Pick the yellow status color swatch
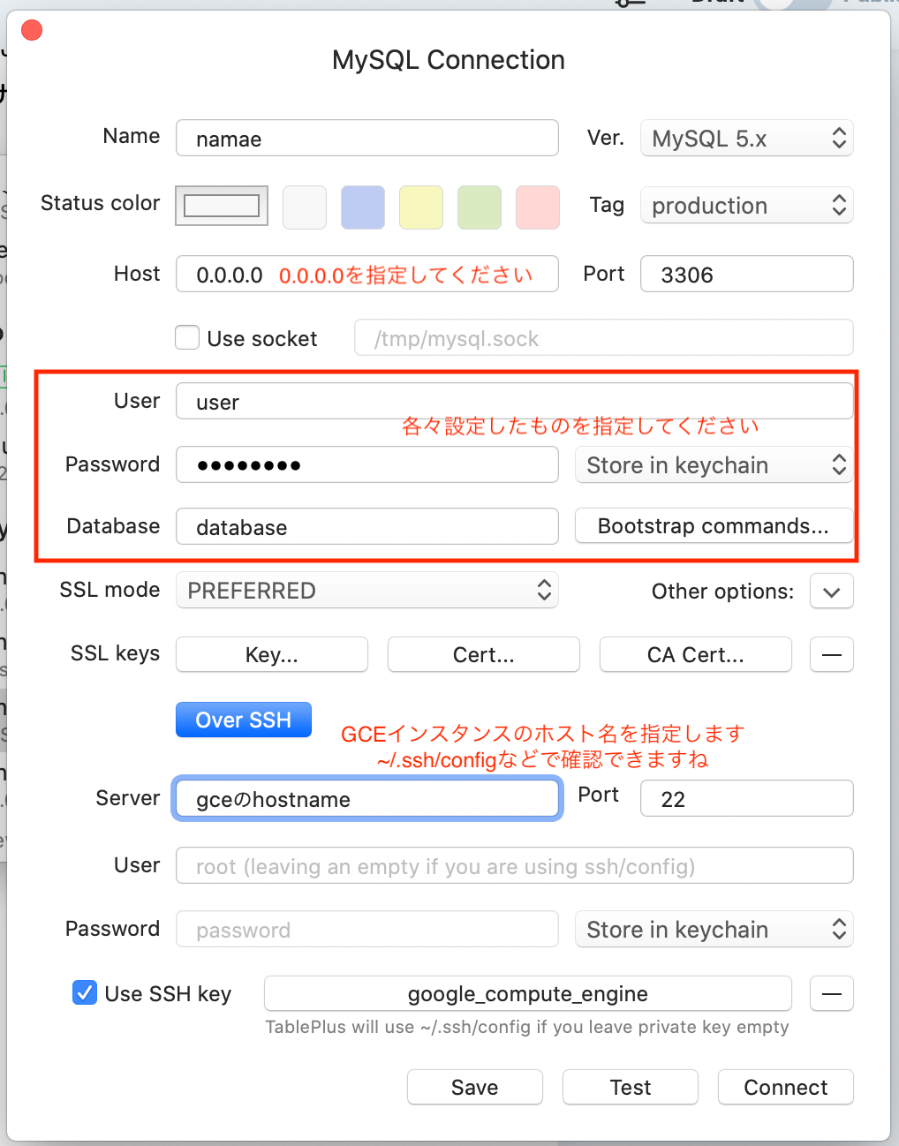This screenshot has width=899, height=1146. point(421,207)
